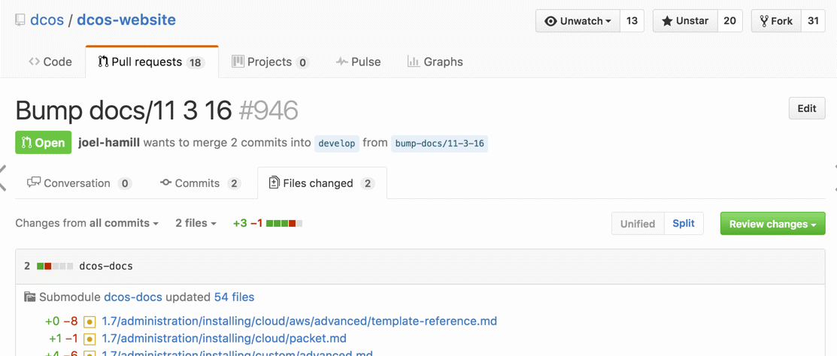Viewport: 837px width, 356px height.
Task: Click modified icon beside template-reference.md
Action: (89, 321)
